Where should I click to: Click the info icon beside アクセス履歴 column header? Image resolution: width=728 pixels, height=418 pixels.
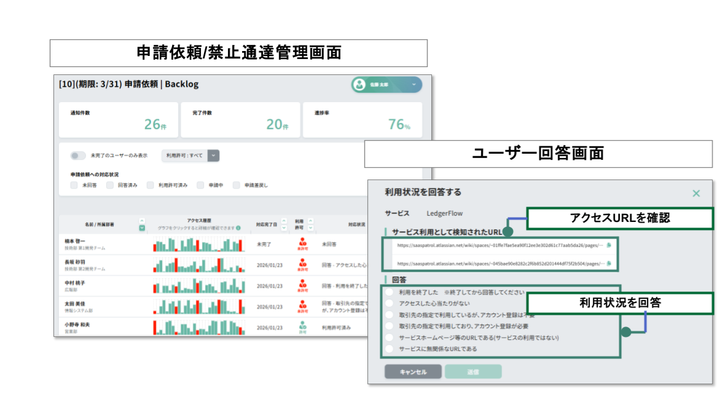click(x=239, y=227)
